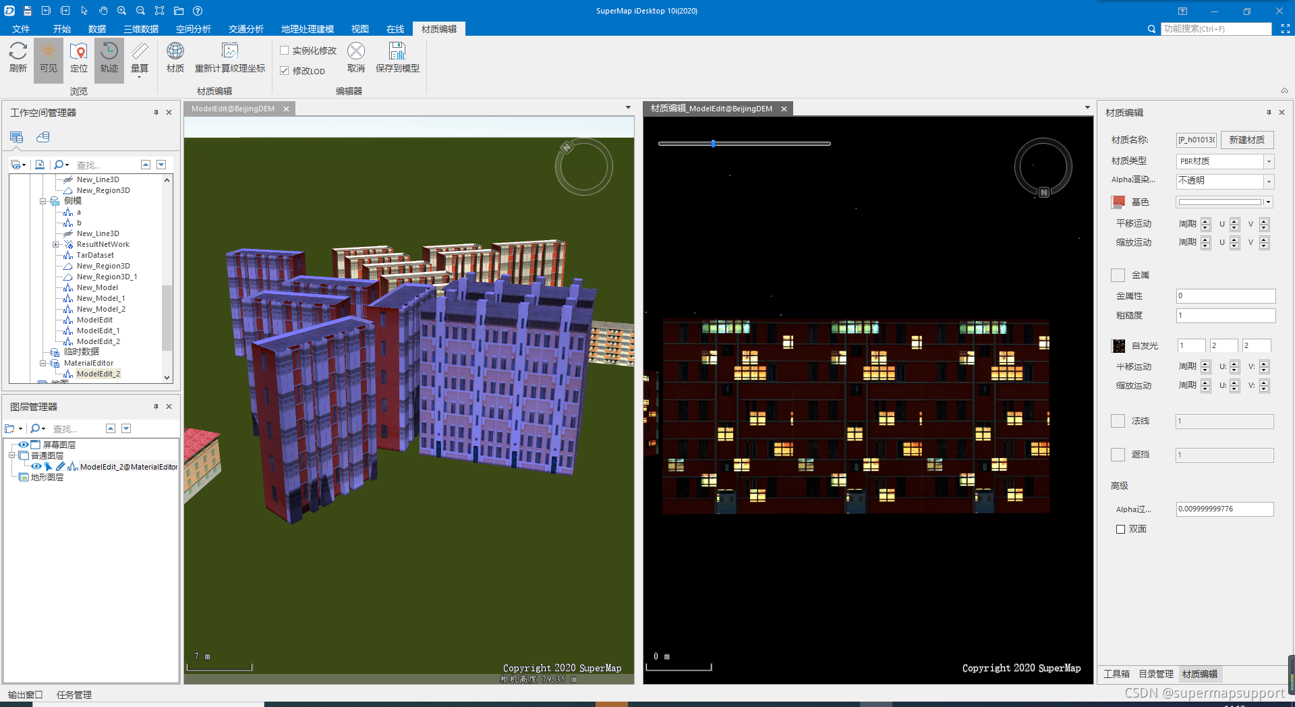Click the 金属性 value field

pyautogui.click(x=1226, y=295)
